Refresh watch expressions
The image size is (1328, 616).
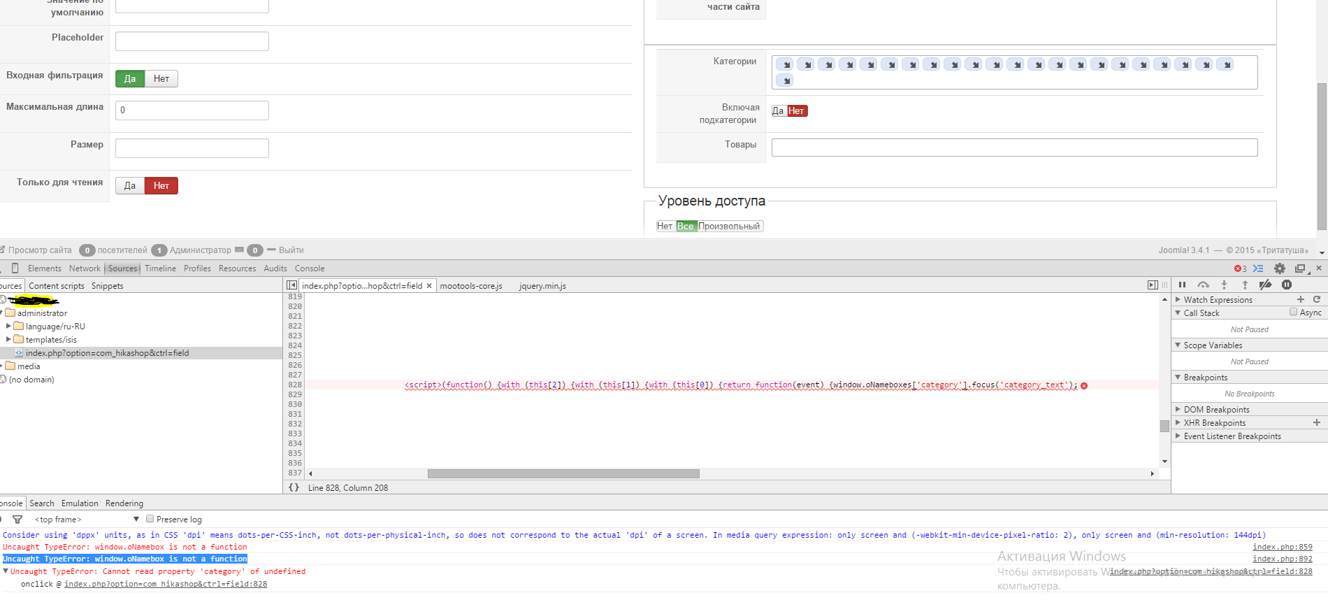click(1317, 299)
